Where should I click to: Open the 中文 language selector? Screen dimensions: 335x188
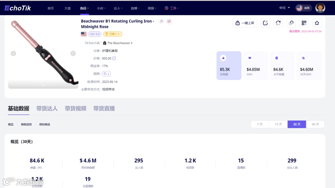pyautogui.click(x=284, y=8)
